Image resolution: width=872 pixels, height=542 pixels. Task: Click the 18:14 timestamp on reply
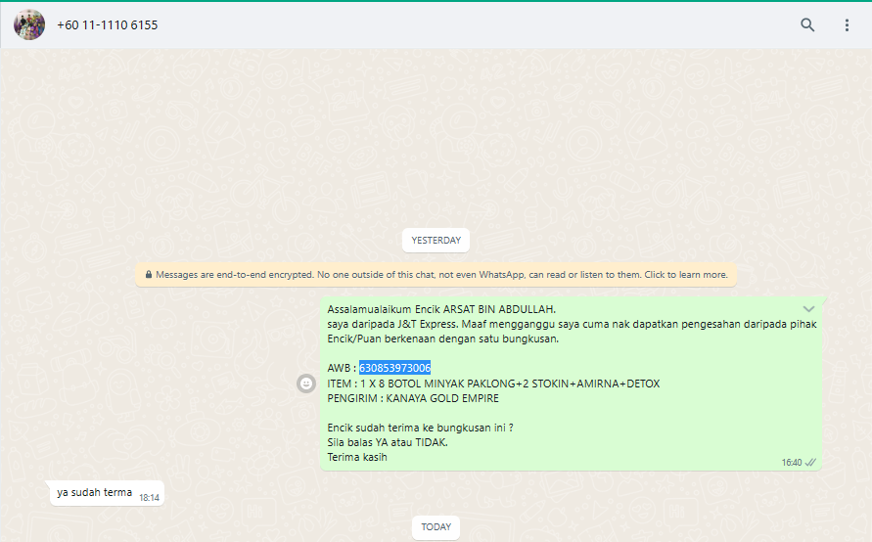click(149, 497)
